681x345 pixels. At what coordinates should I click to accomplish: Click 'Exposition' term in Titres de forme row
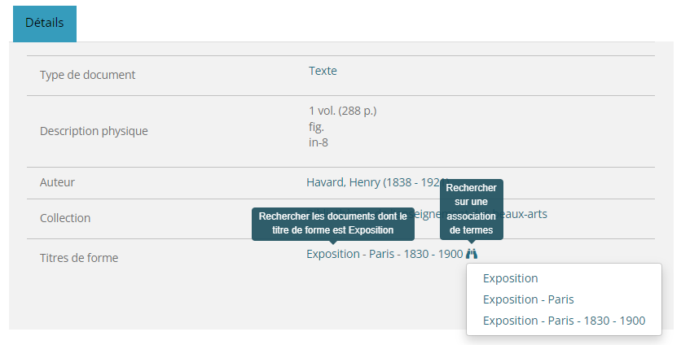click(332, 254)
